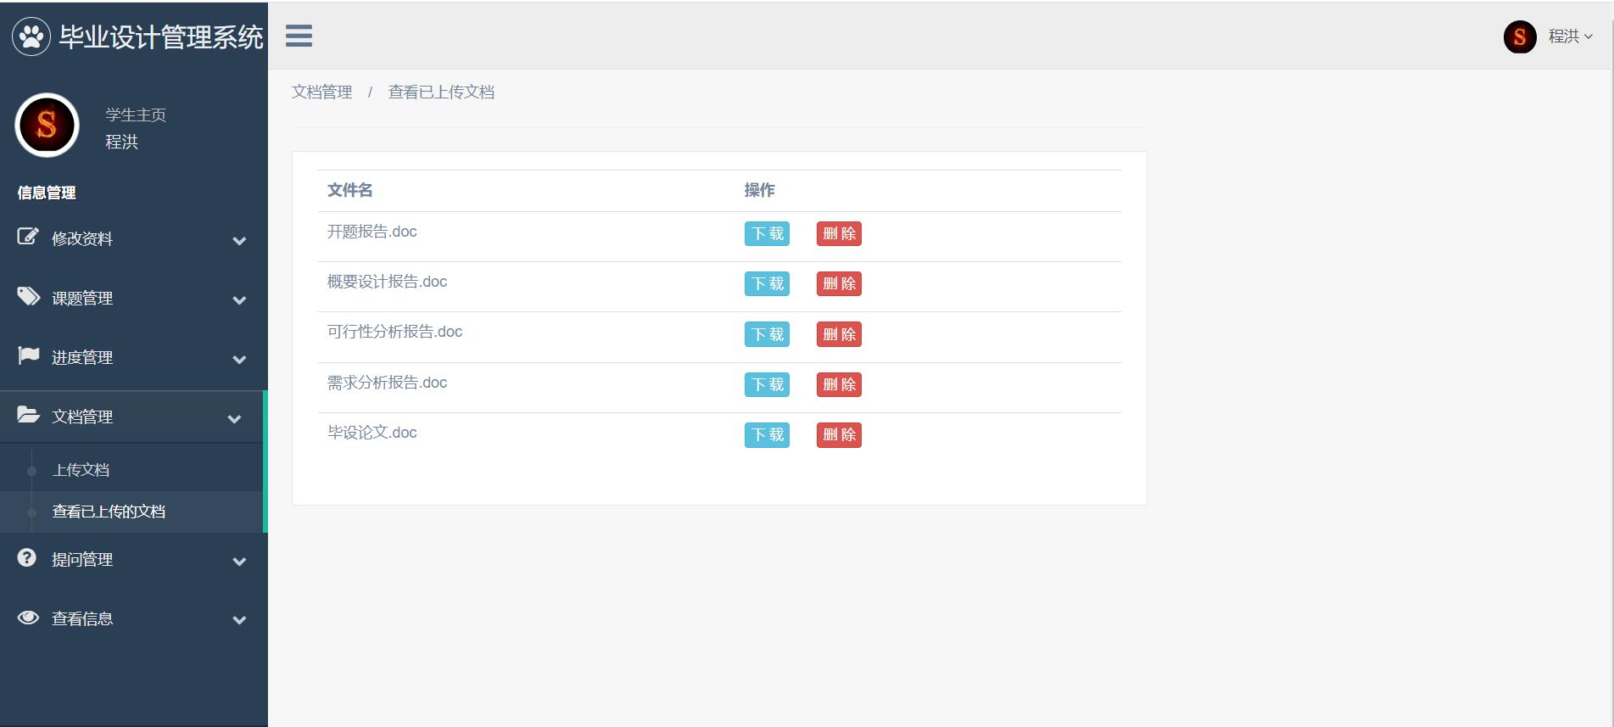Click the paw logo icon
This screenshot has width=1614, height=727.
(31, 36)
